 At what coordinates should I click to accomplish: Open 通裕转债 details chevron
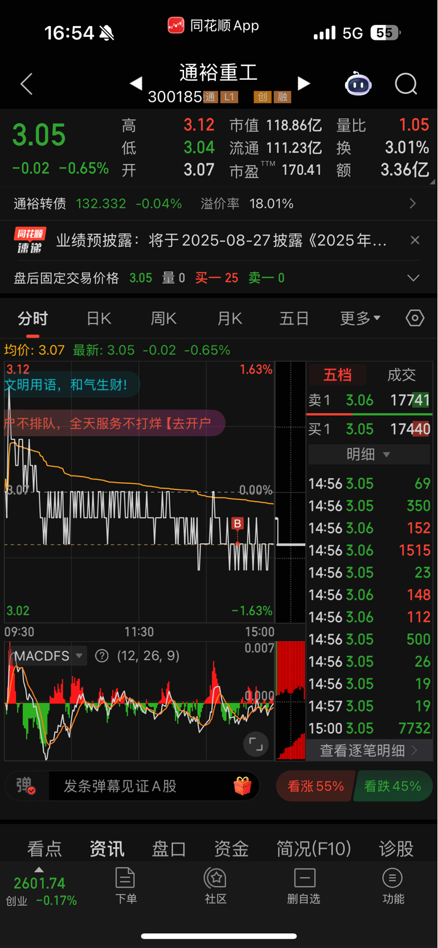[413, 203]
